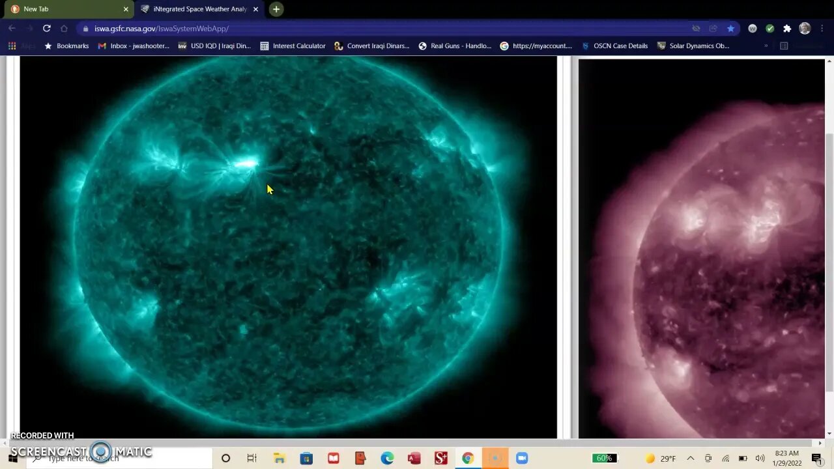Open OSCN Case Details bookmark
The image size is (834, 469).
(x=614, y=46)
